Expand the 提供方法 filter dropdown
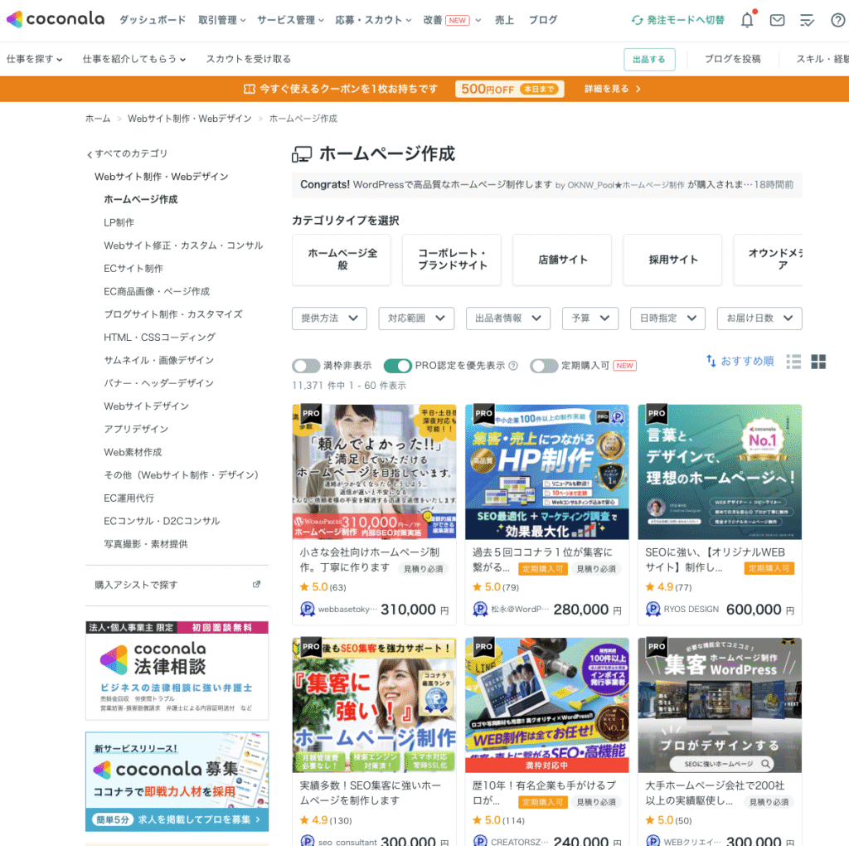The image size is (849, 846). (x=329, y=318)
